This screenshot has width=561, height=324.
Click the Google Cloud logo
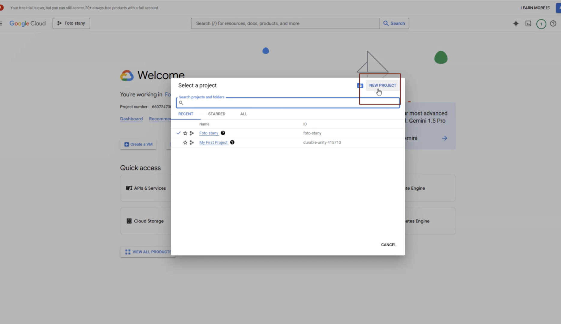click(28, 23)
